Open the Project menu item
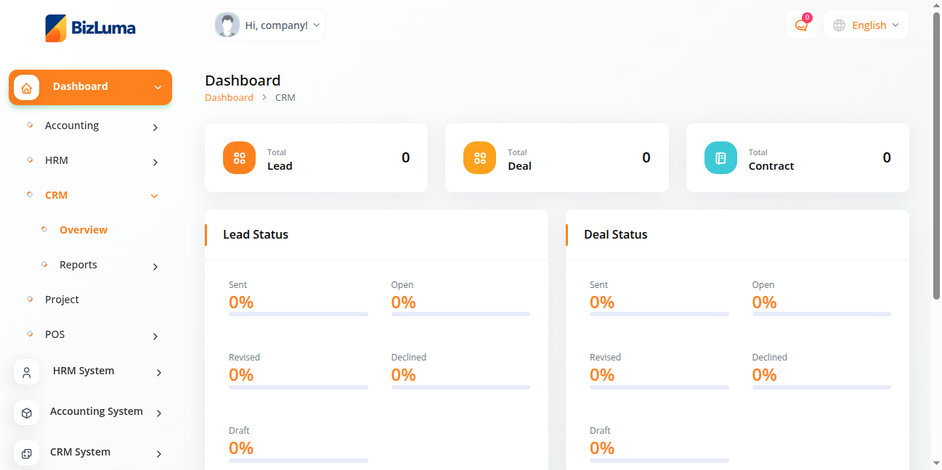Image resolution: width=942 pixels, height=470 pixels. coord(62,300)
